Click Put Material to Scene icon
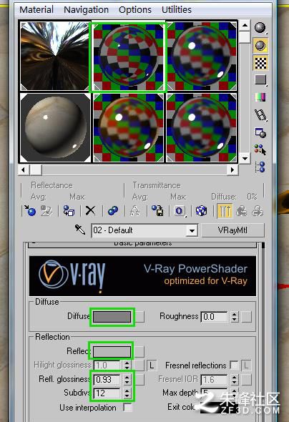The width and height of the screenshot is (289, 422). coord(46,211)
